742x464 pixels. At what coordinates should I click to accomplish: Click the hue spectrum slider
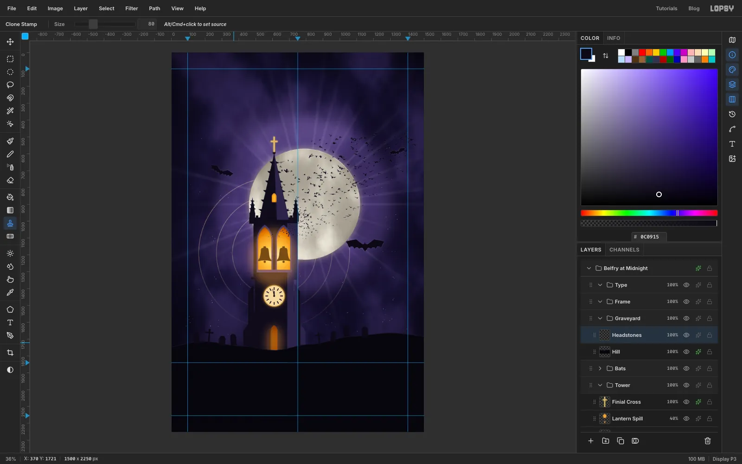pos(649,213)
